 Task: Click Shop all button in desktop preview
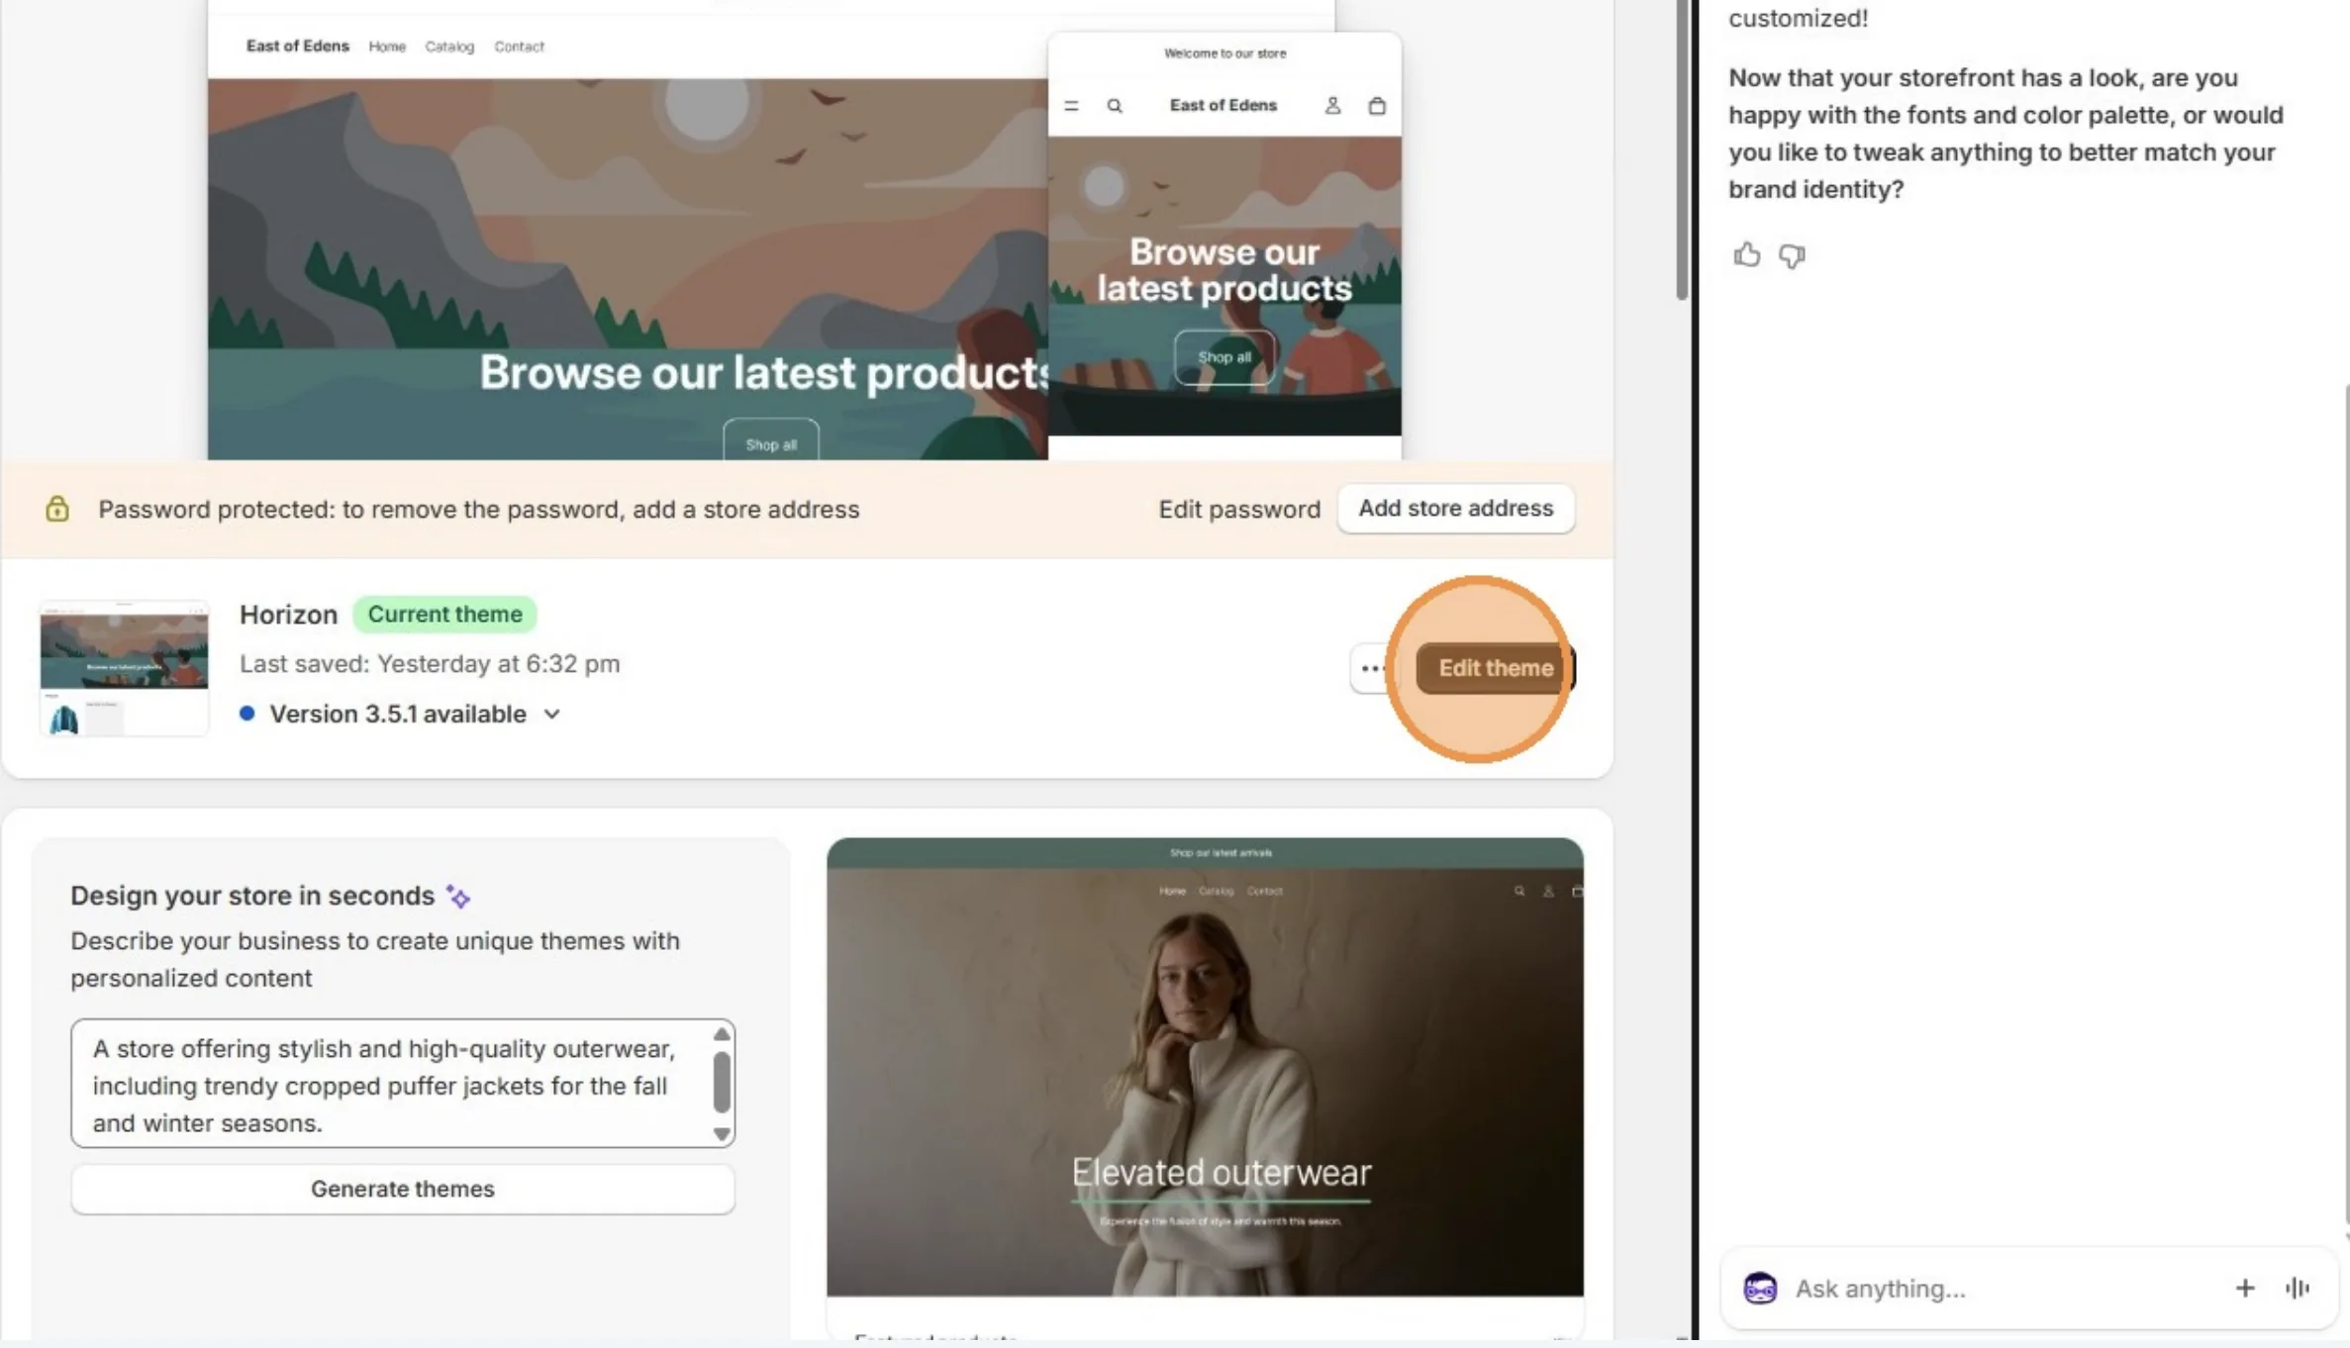pos(771,441)
